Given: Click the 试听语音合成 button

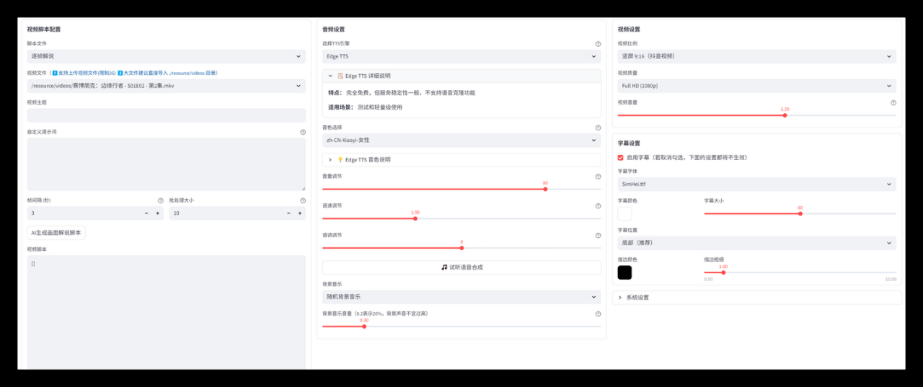Looking at the screenshot, I should click(x=461, y=267).
